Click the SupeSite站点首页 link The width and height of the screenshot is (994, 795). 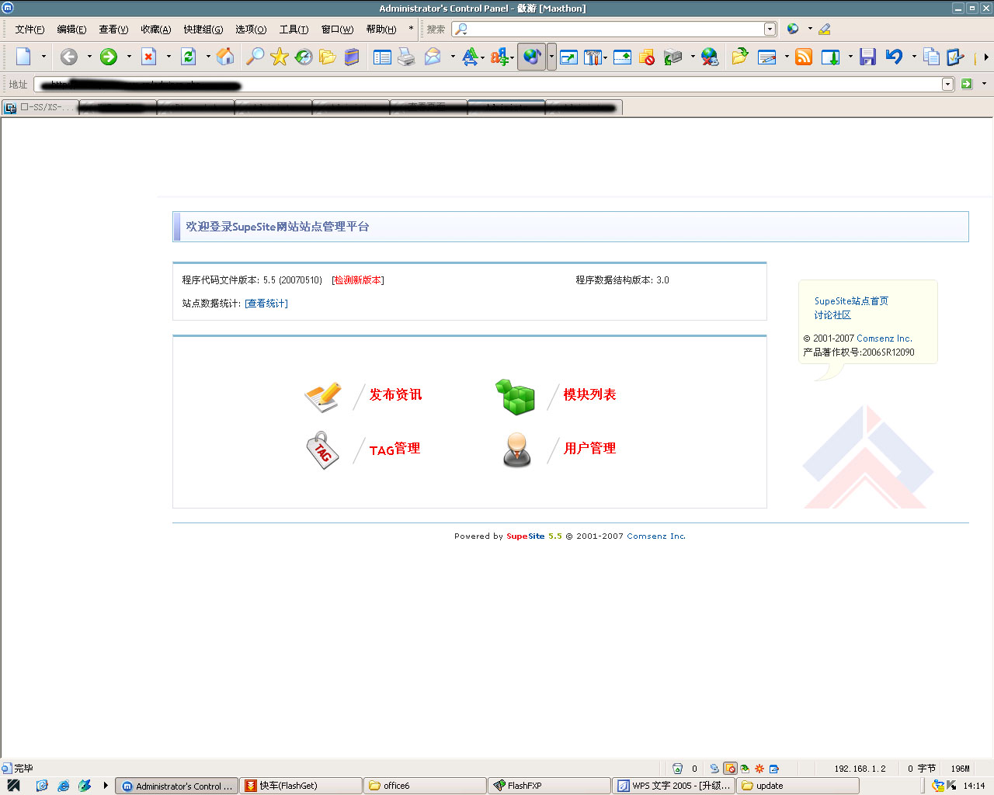[851, 301]
